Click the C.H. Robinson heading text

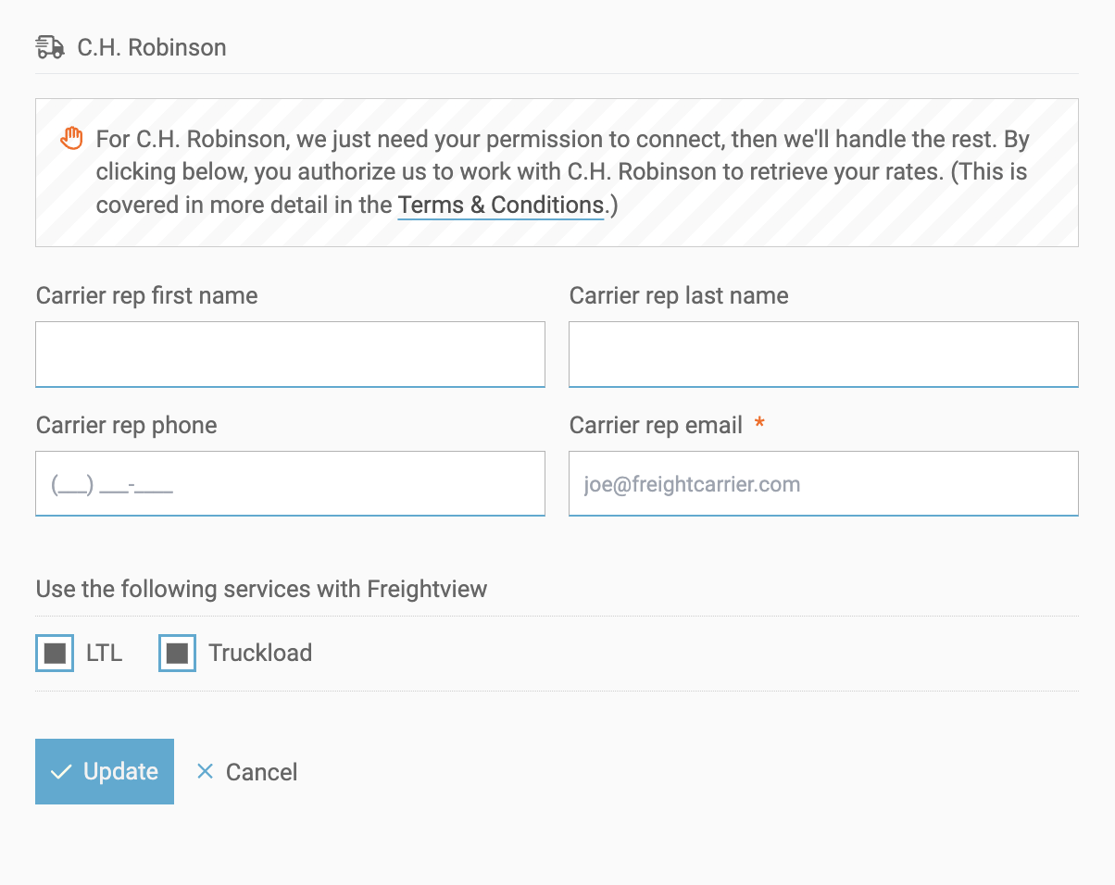(x=152, y=48)
